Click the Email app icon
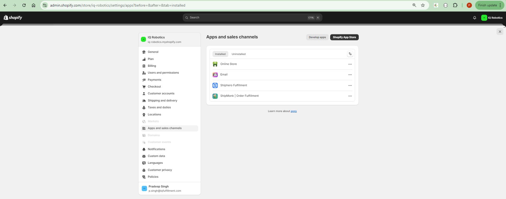This screenshot has width=506, height=199. [x=215, y=75]
